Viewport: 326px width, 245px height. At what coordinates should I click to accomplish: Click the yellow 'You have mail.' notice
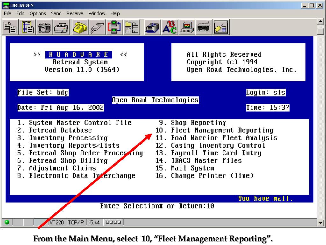(266, 198)
